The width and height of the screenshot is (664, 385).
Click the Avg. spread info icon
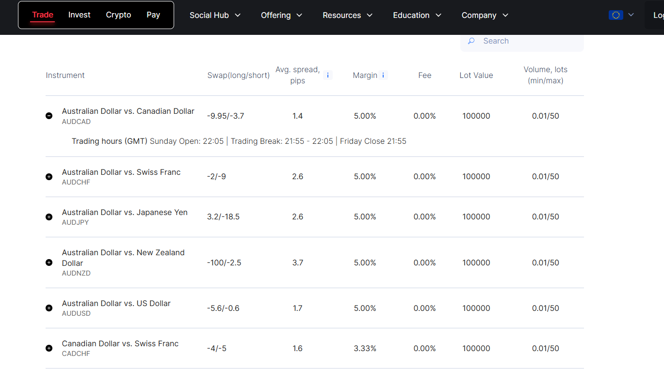point(328,75)
